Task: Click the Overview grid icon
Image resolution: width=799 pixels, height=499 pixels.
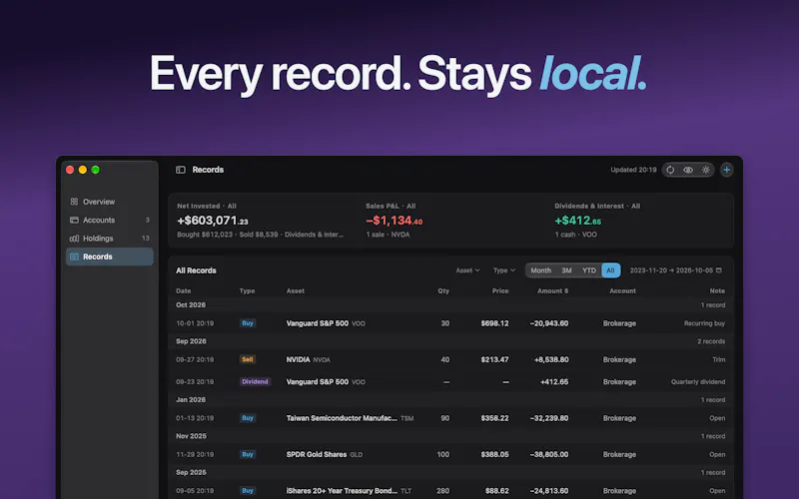Action: [74, 202]
